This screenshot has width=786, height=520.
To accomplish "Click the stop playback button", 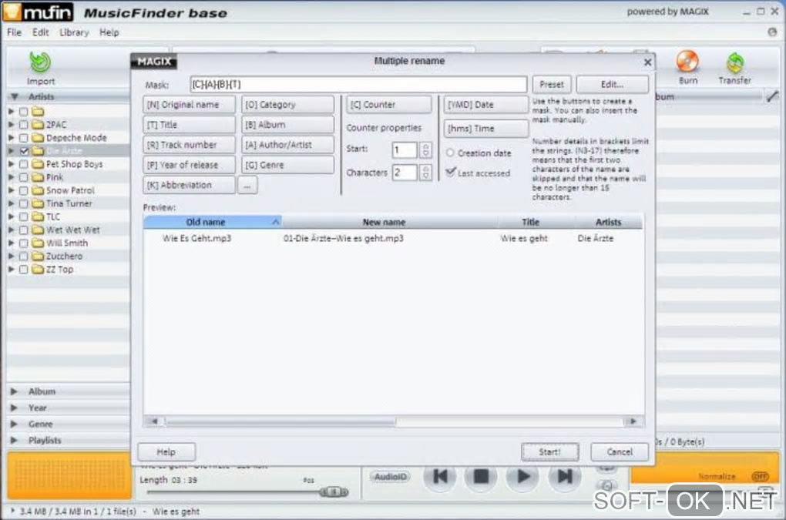I will (x=481, y=476).
